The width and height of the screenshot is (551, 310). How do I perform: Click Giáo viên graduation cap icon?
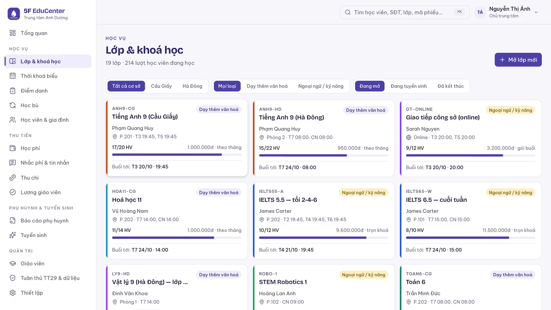click(13, 263)
